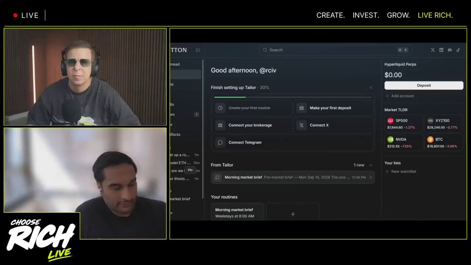The width and height of the screenshot is (471, 265).
Task: Click the chat bubble icon beside Connect Telegram
Action: pyautogui.click(x=220, y=143)
